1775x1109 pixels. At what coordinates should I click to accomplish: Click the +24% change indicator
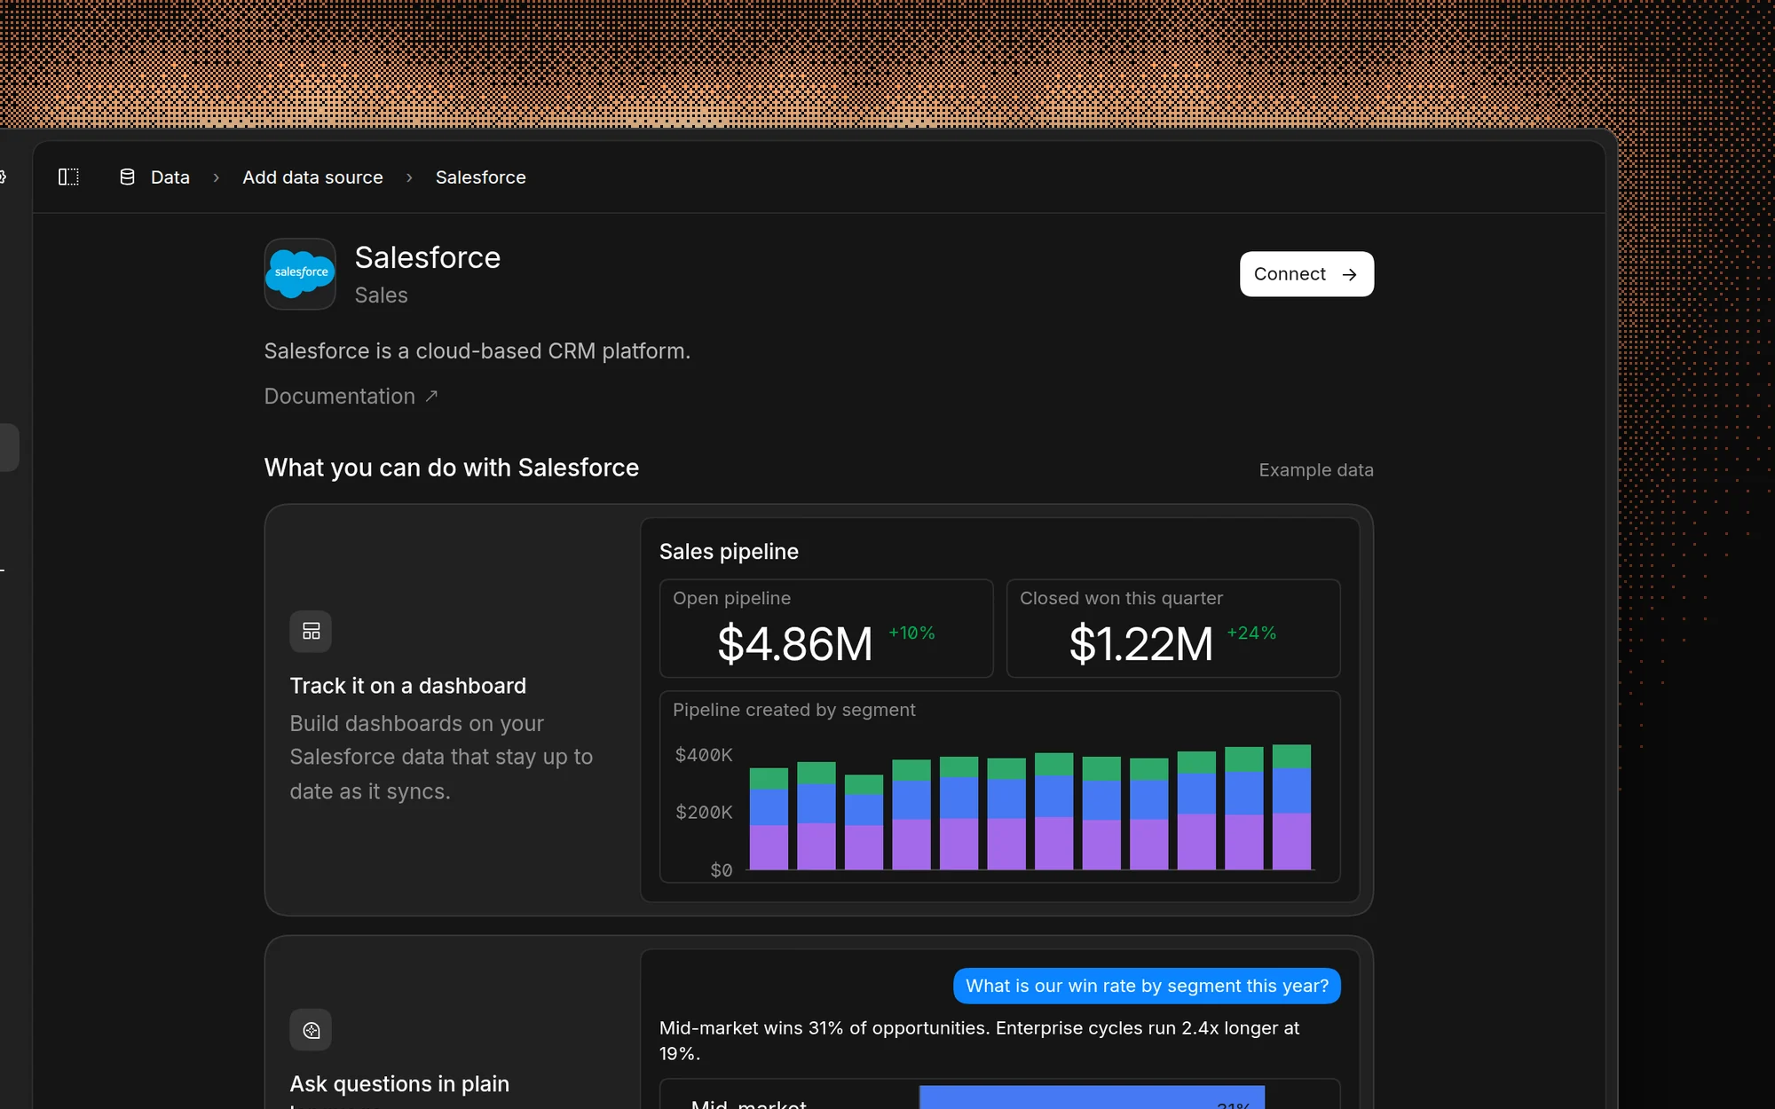[x=1251, y=633]
